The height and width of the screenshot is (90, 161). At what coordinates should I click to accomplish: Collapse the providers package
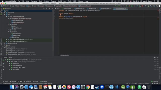pos(8,32)
